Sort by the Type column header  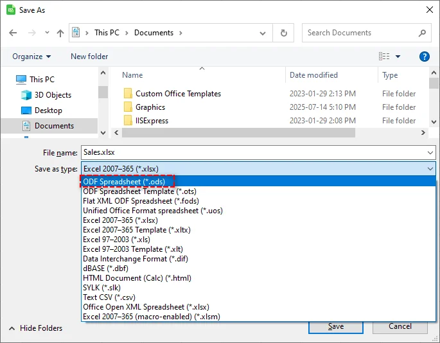pyautogui.click(x=390, y=75)
